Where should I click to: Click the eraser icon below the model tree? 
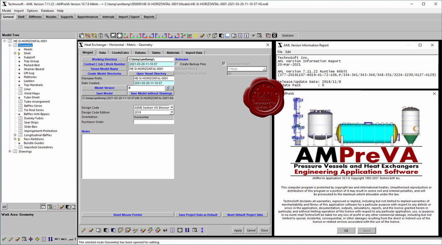click(x=61, y=207)
